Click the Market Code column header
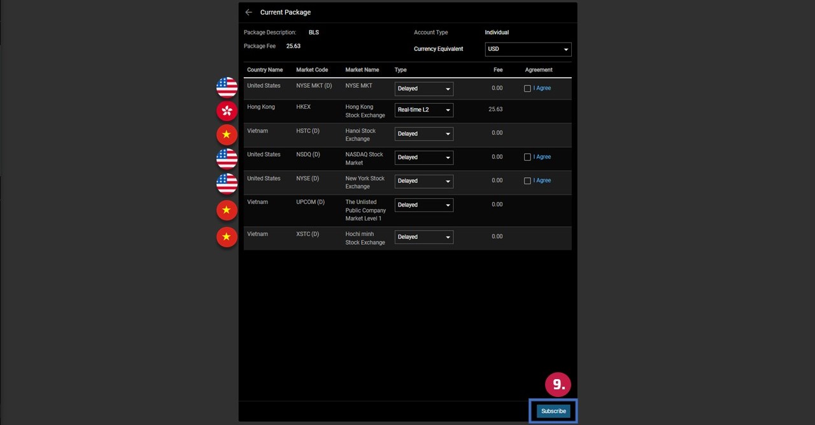Viewport: 815px width, 425px height. click(312, 70)
